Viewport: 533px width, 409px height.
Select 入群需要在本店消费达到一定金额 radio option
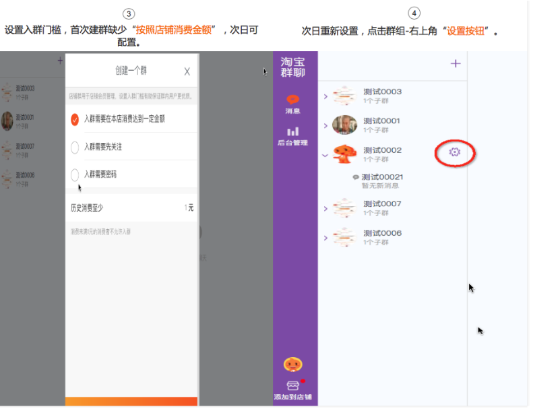(x=75, y=120)
